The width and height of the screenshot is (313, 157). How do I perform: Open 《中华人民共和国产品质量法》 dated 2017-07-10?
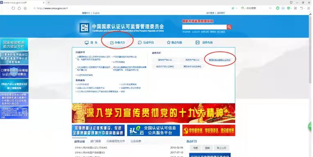point(90,152)
